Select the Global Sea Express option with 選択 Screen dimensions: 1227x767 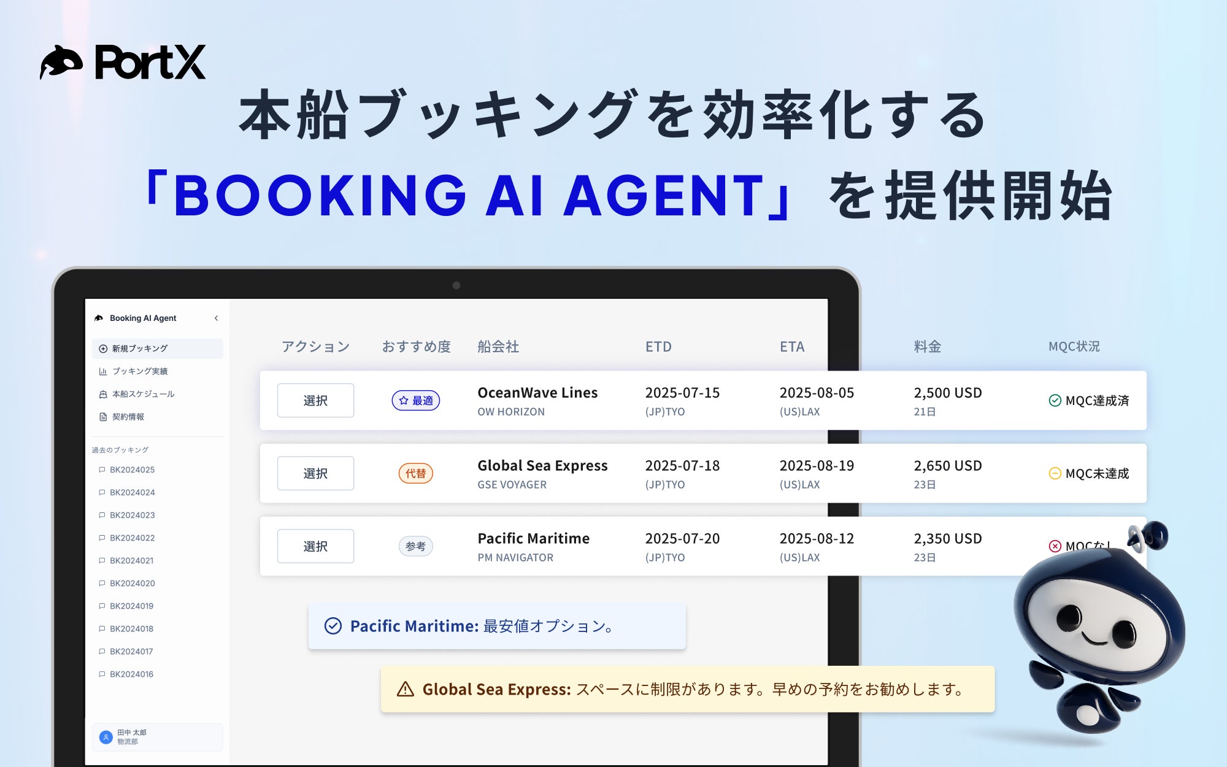(315, 474)
